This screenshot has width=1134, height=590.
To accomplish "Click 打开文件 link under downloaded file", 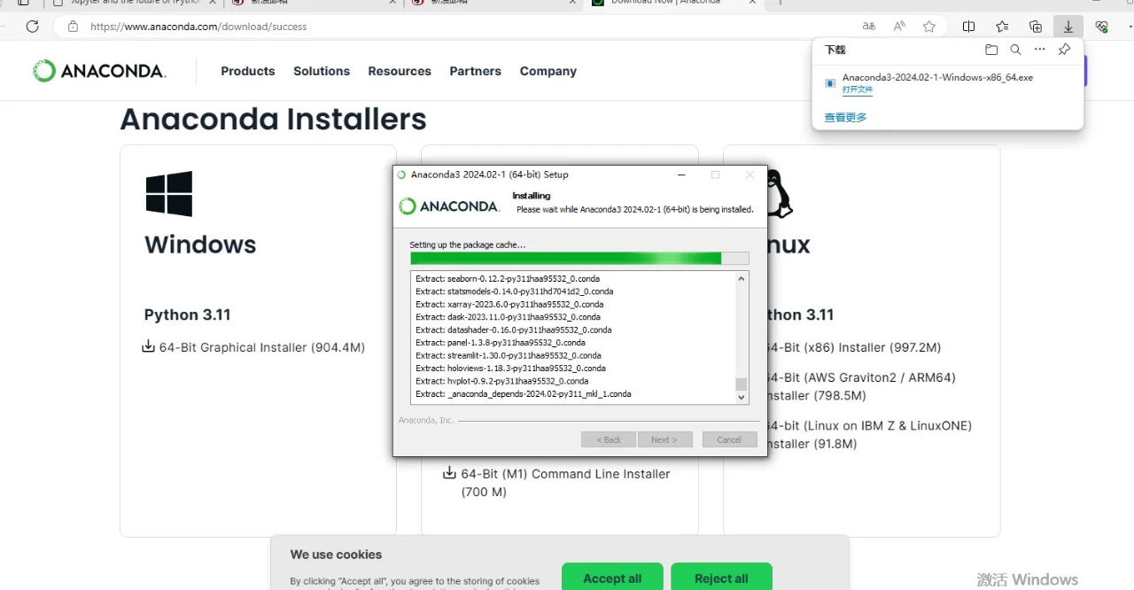I will [x=858, y=89].
